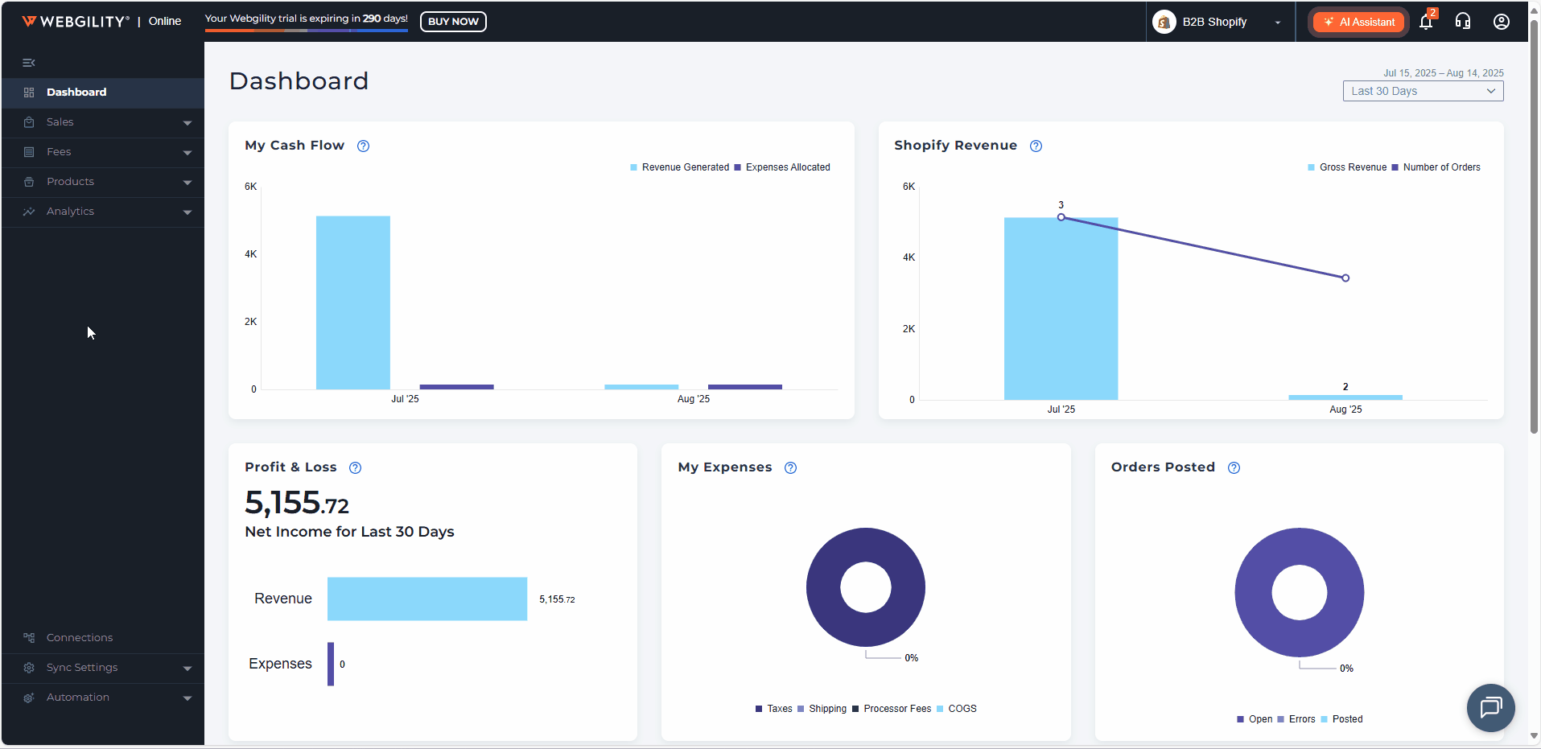
Task: Click the BUY NOW button
Action: [x=453, y=22]
